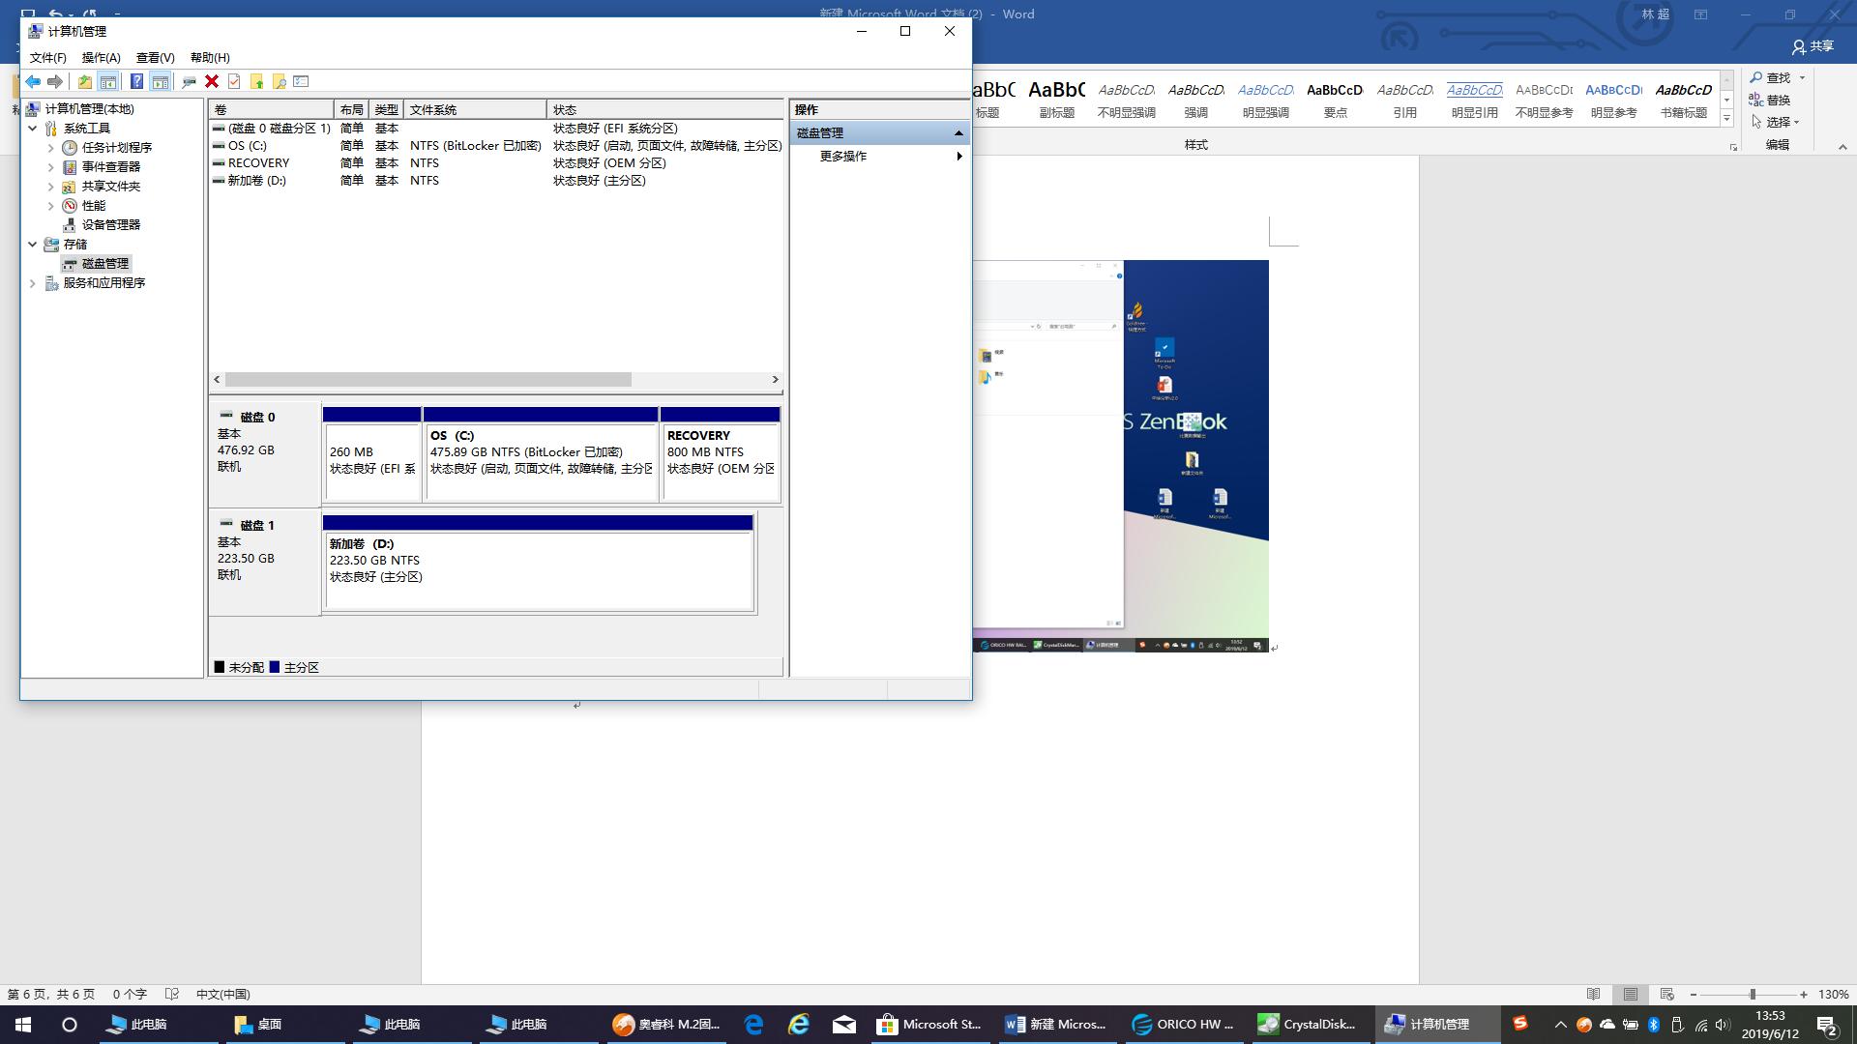Click the folder with magnifier icon
Image resolution: width=1857 pixels, height=1044 pixels.
(279, 82)
